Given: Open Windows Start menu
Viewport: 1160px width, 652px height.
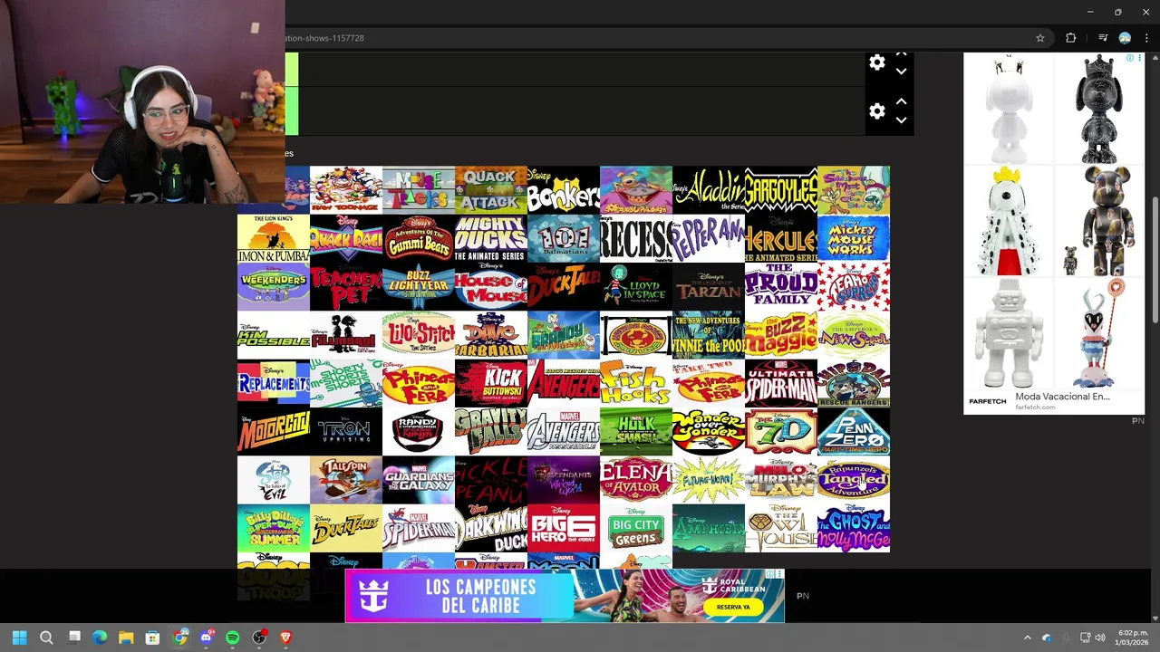Looking at the screenshot, I should coord(19,638).
